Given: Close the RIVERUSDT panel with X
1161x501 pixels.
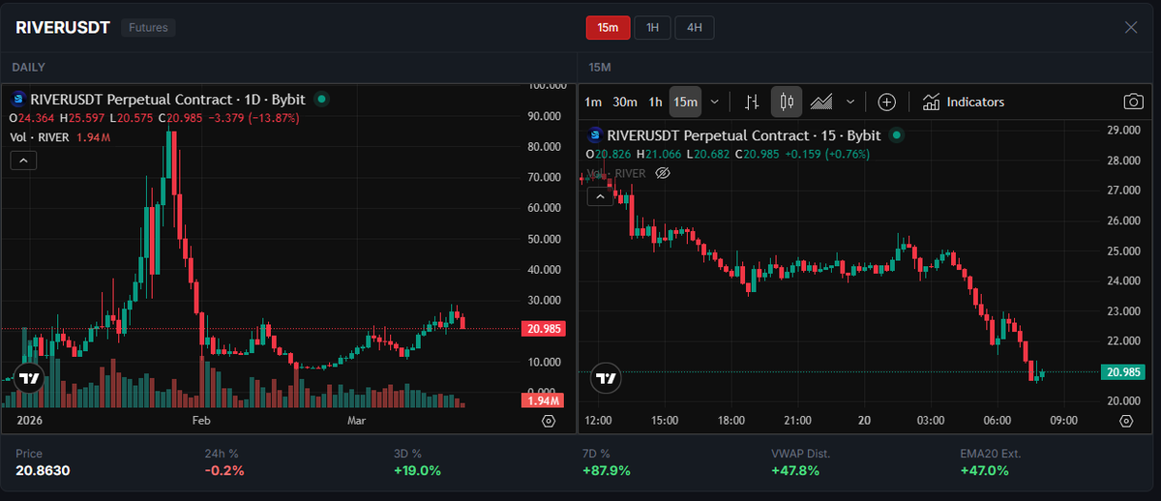Looking at the screenshot, I should [x=1131, y=27].
